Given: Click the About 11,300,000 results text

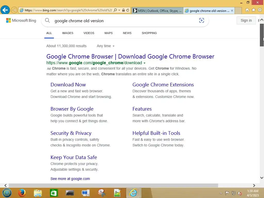Looking at the screenshot, I should click(x=66, y=46).
